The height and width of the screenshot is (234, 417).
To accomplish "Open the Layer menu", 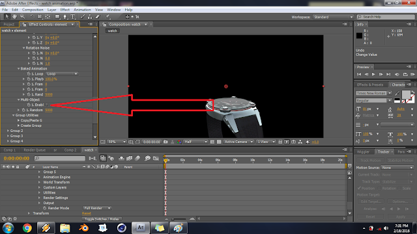I will coord(52,10).
